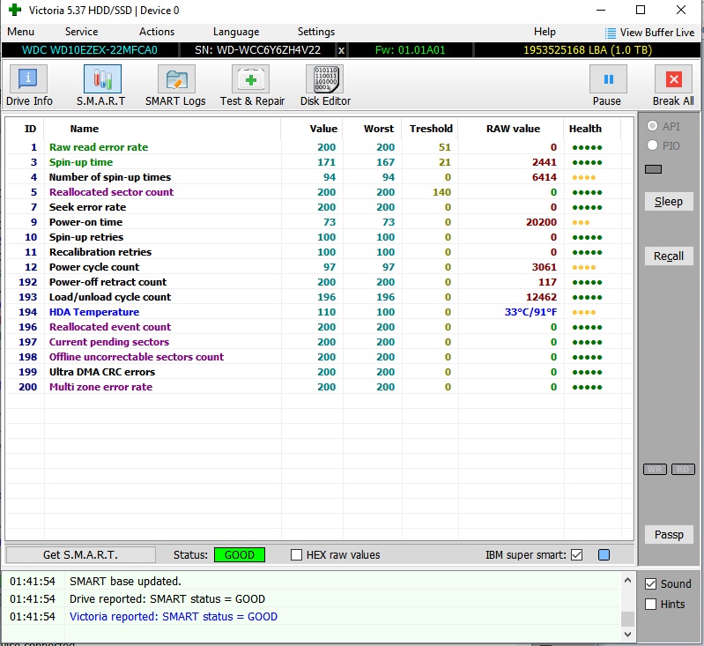Select the Power-on time row
Image resolution: width=704 pixels, height=646 pixels.
click(x=319, y=222)
